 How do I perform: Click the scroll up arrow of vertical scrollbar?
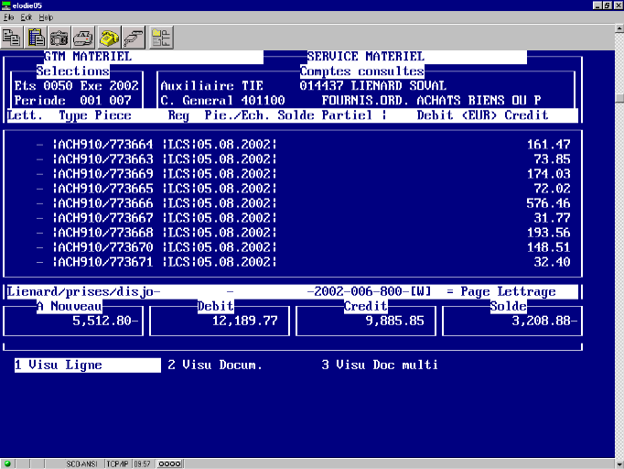(x=617, y=29)
